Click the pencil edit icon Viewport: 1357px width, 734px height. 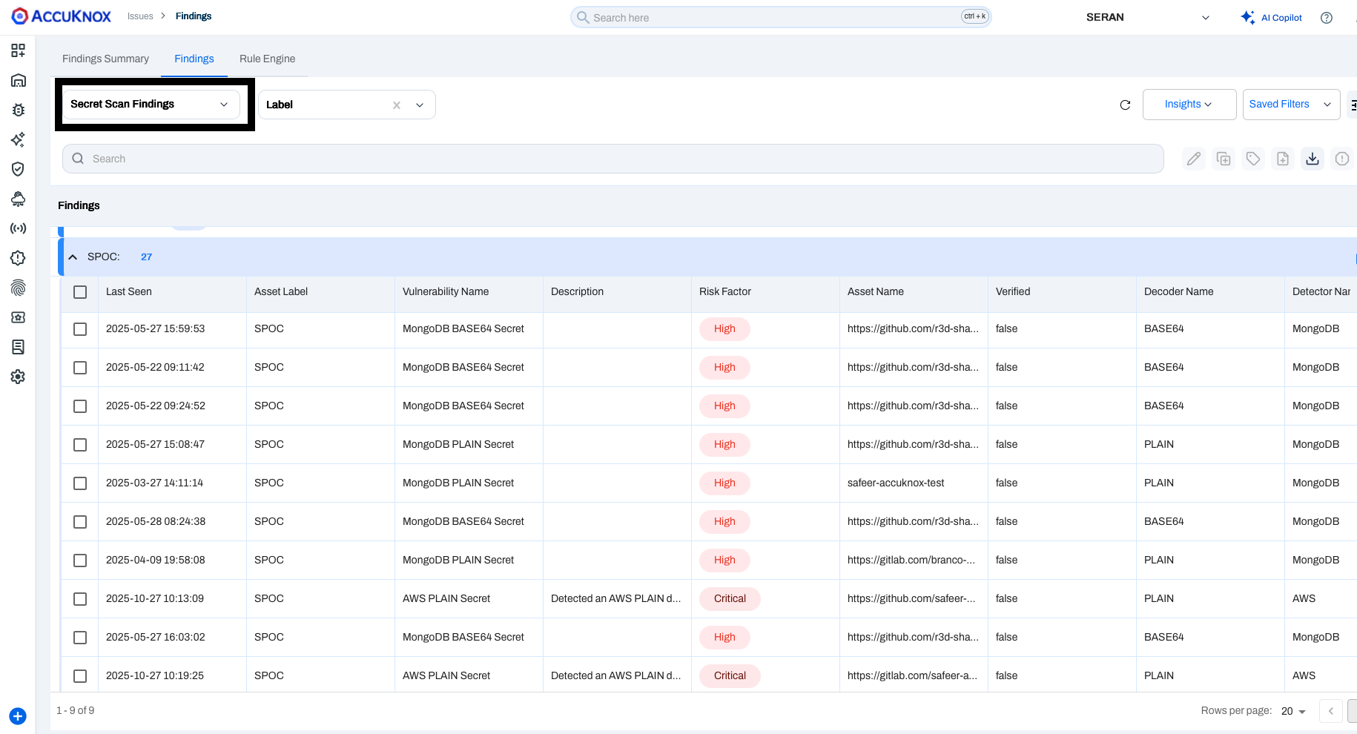[x=1193, y=159]
